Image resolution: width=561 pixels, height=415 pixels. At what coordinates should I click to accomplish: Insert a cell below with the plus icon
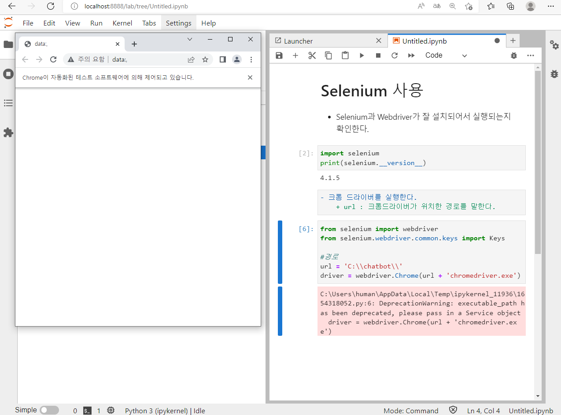click(x=295, y=55)
